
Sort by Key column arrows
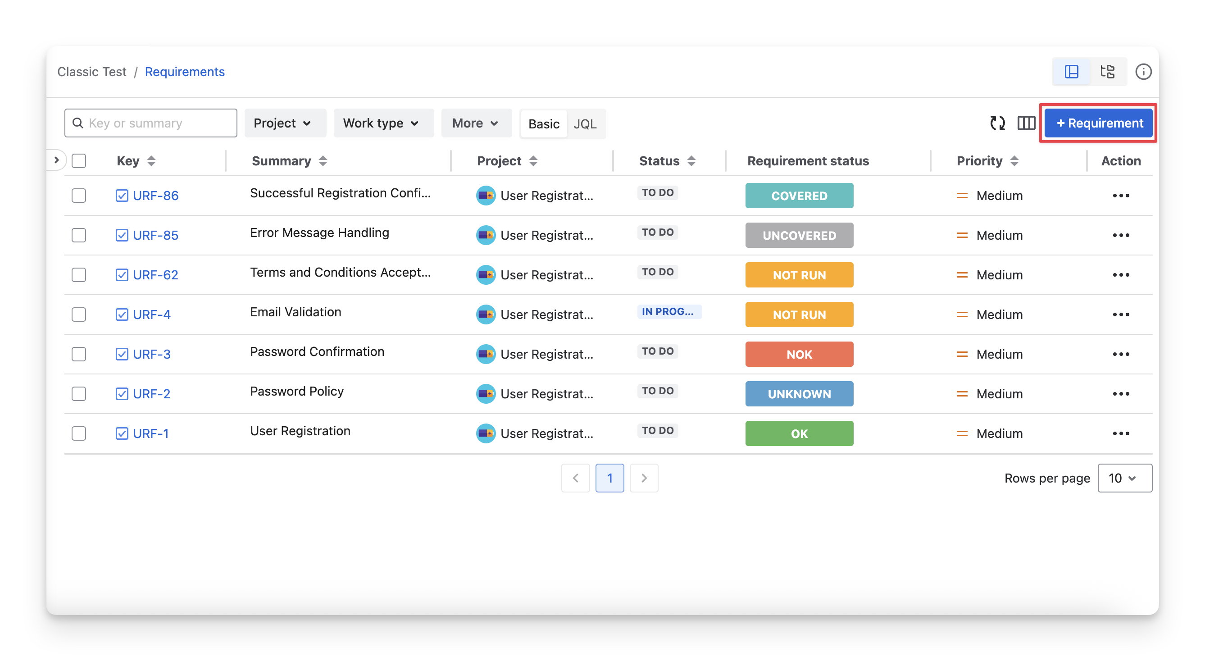pyautogui.click(x=151, y=161)
